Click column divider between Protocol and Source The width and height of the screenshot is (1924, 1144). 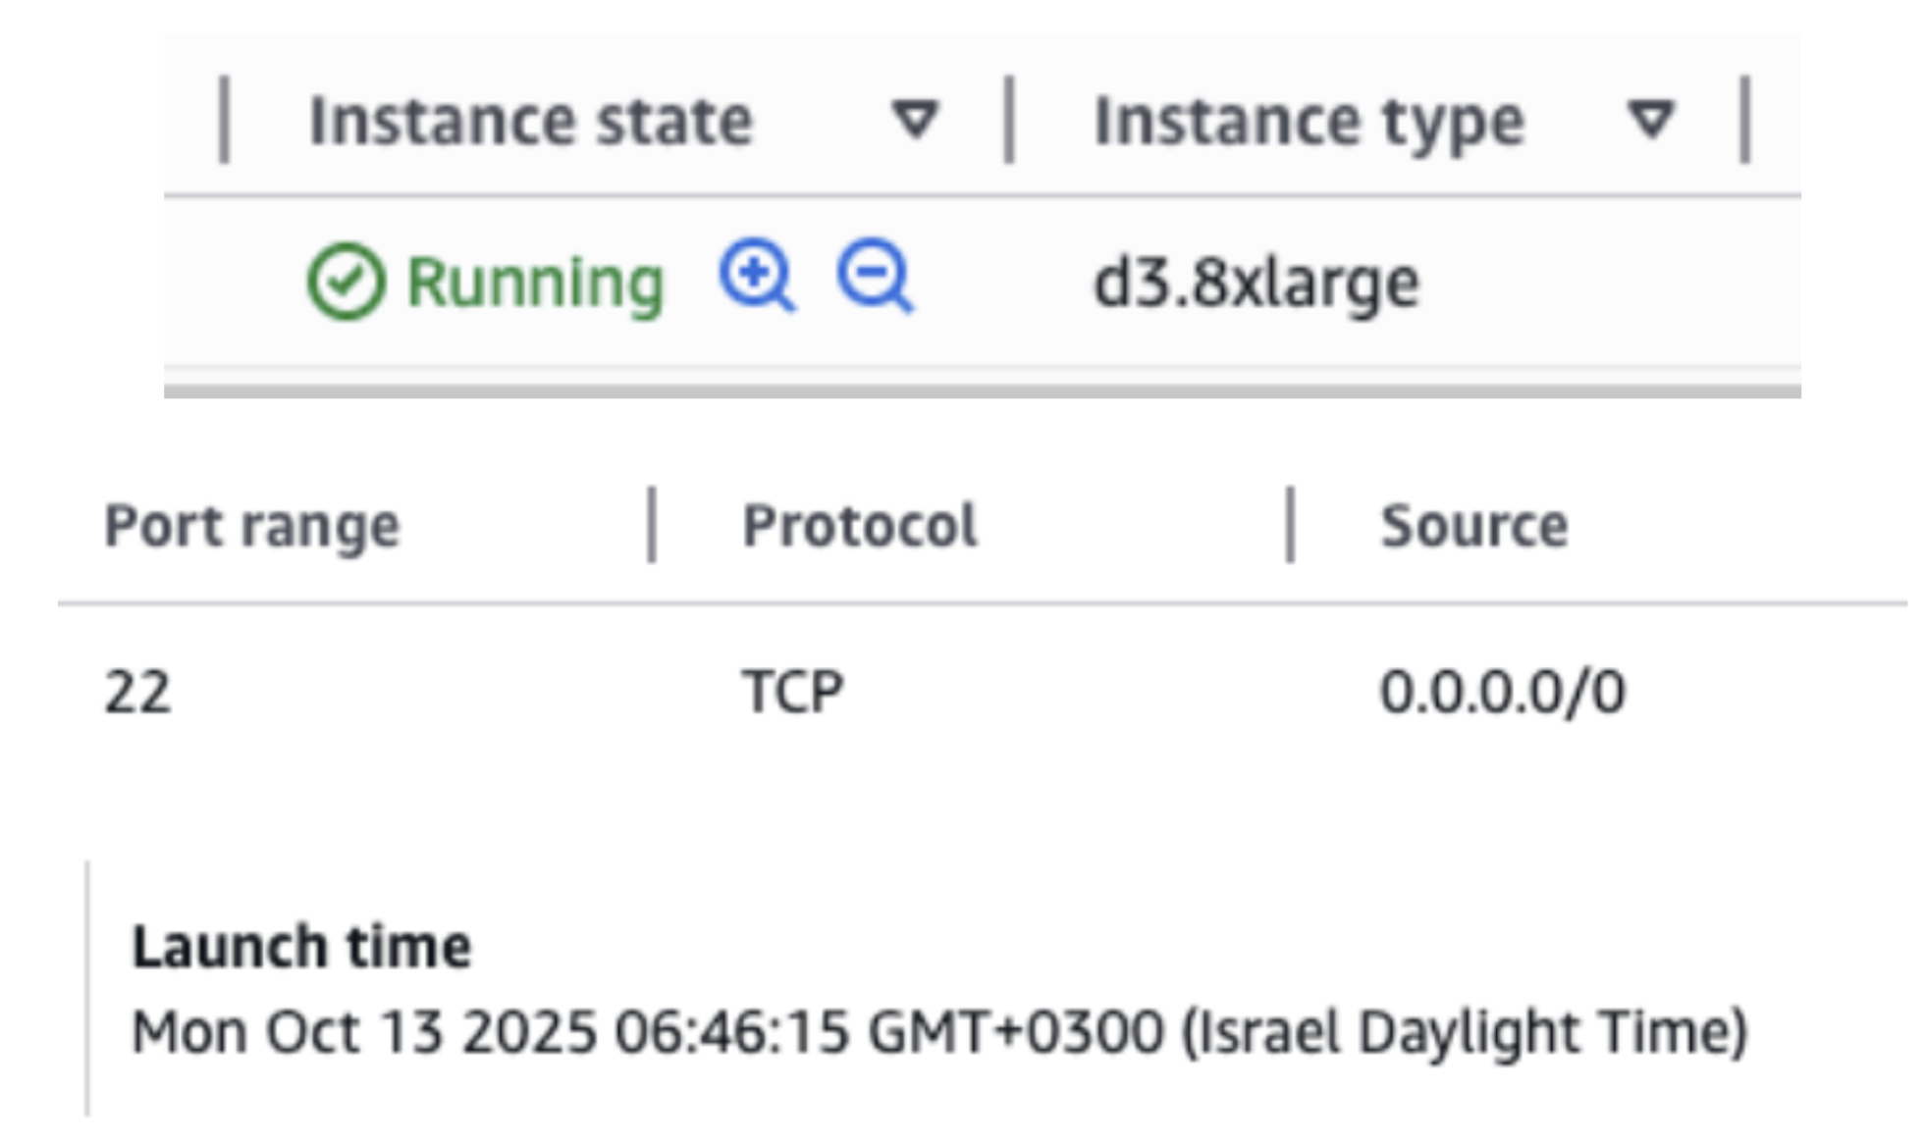(1290, 525)
